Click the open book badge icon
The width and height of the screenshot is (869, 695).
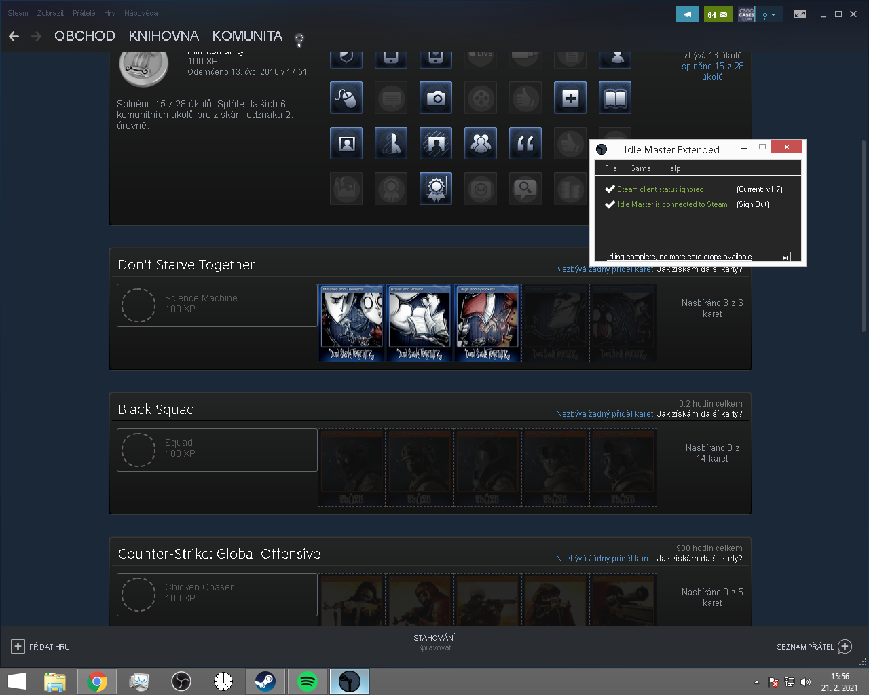click(615, 98)
